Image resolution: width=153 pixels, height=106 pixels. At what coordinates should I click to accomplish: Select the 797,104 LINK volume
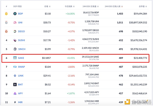(x=92, y=74)
